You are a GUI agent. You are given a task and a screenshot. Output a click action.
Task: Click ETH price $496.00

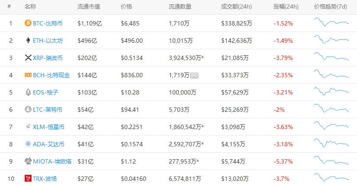tap(132, 41)
